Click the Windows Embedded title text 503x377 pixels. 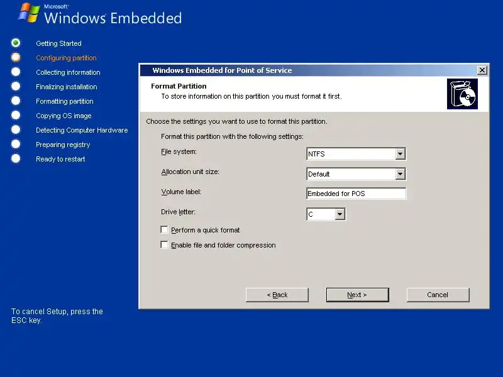(x=113, y=18)
